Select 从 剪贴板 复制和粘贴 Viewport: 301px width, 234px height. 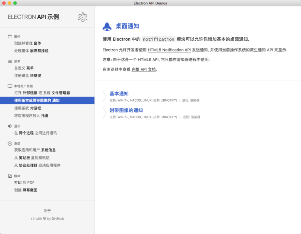tap(32, 158)
